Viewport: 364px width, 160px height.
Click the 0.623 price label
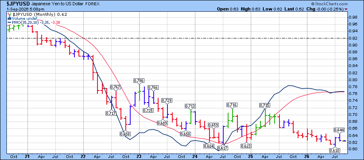pyautogui.click(x=246, y=146)
